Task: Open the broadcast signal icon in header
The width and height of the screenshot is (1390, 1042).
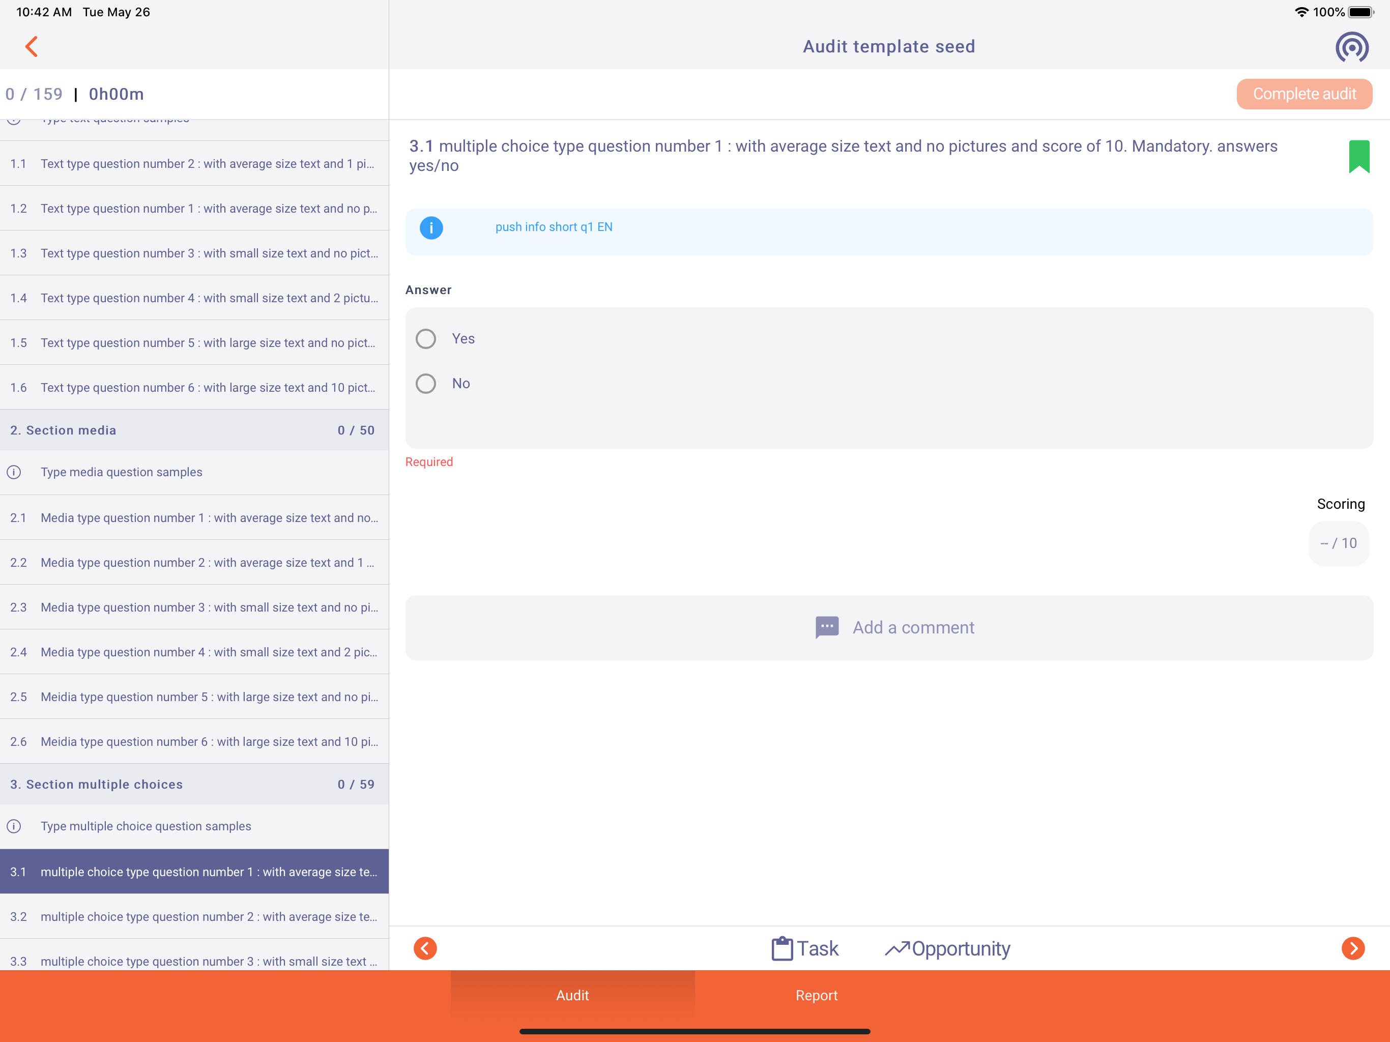Action: (1352, 47)
